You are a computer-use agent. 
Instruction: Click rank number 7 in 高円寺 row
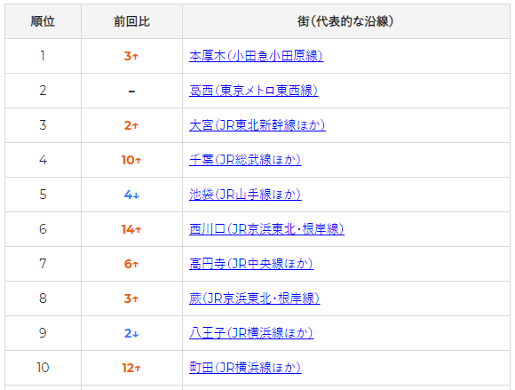point(43,264)
